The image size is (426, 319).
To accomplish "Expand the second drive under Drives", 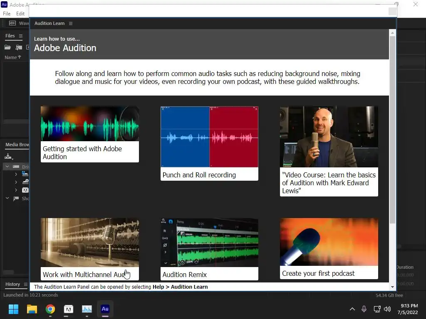I will (16, 182).
